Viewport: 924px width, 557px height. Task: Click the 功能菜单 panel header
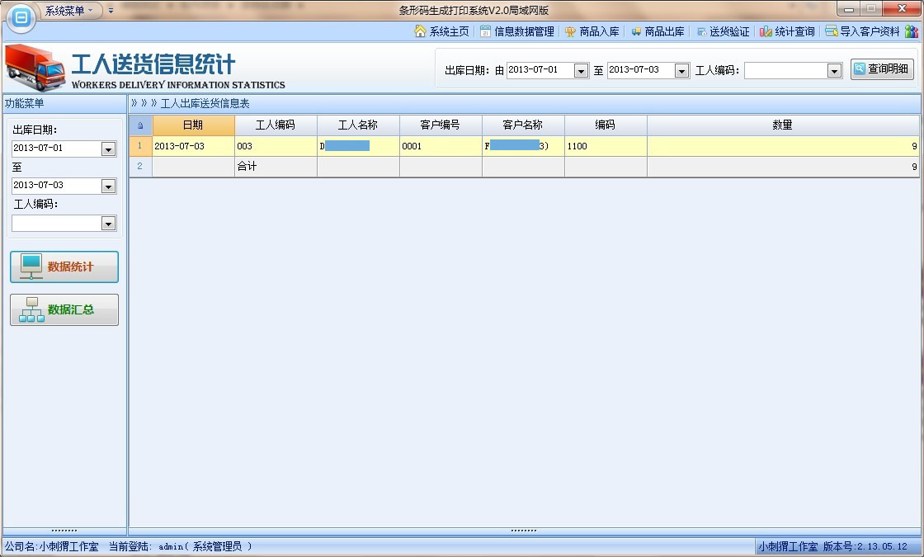(x=64, y=104)
